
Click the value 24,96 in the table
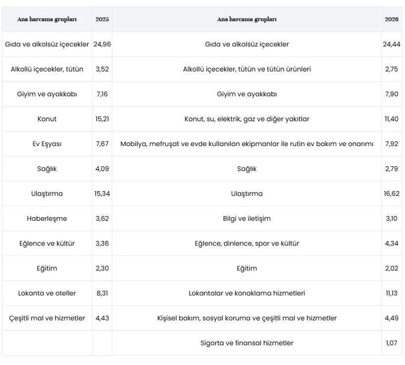[x=102, y=44]
